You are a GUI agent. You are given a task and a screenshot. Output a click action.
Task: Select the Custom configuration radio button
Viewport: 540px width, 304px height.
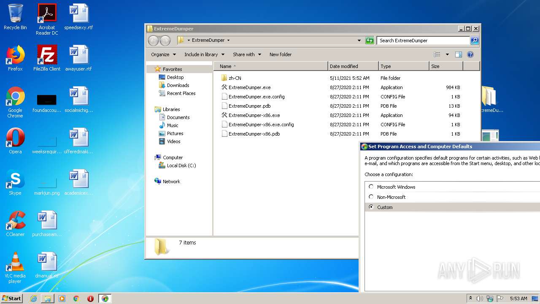click(371, 207)
